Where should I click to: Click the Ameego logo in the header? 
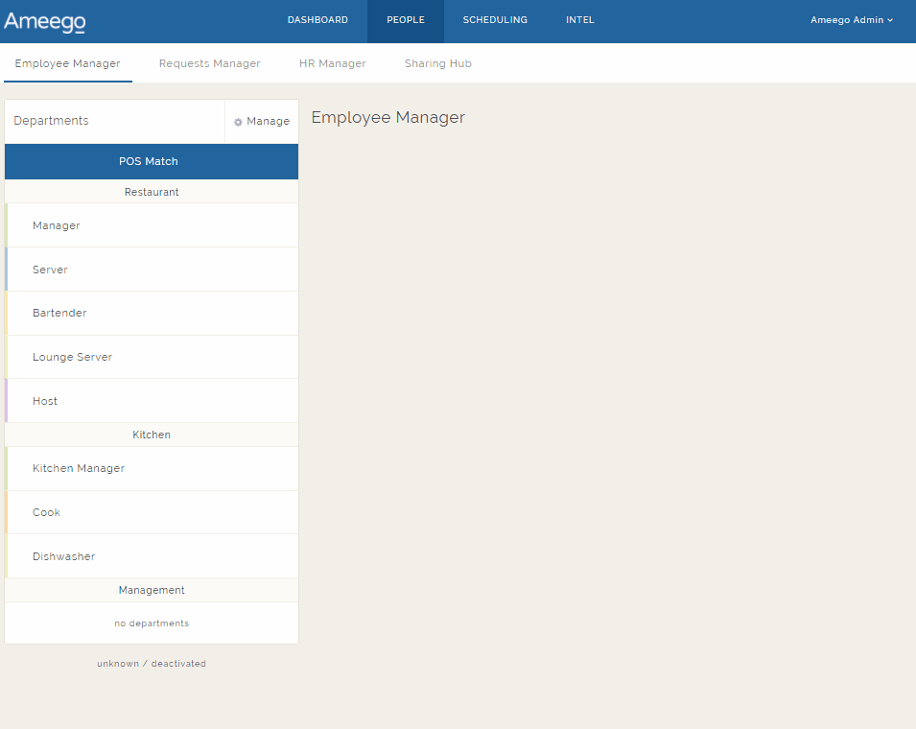click(44, 20)
